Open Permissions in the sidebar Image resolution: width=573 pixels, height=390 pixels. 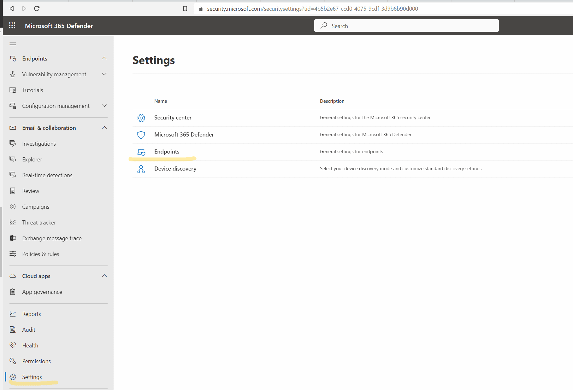(36, 361)
